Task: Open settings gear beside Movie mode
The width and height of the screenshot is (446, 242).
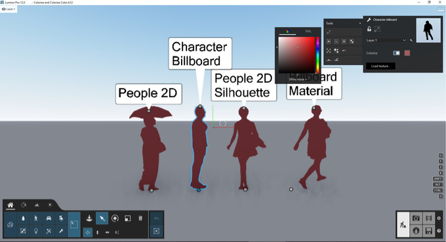Action: [x=439, y=218]
